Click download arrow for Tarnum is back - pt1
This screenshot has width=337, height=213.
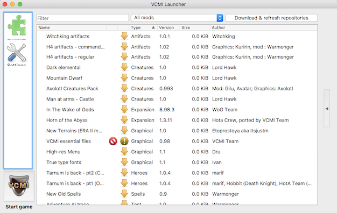click(x=124, y=183)
